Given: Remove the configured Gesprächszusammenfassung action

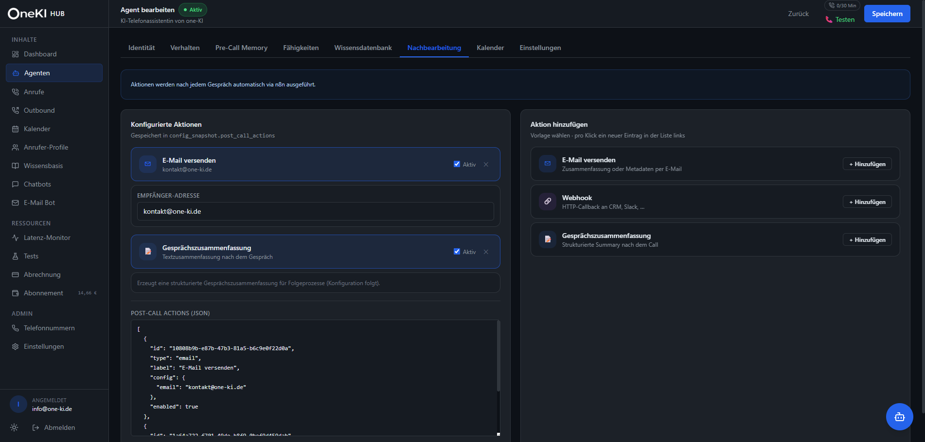Looking at the screenshot, I should tap(486, 252).
